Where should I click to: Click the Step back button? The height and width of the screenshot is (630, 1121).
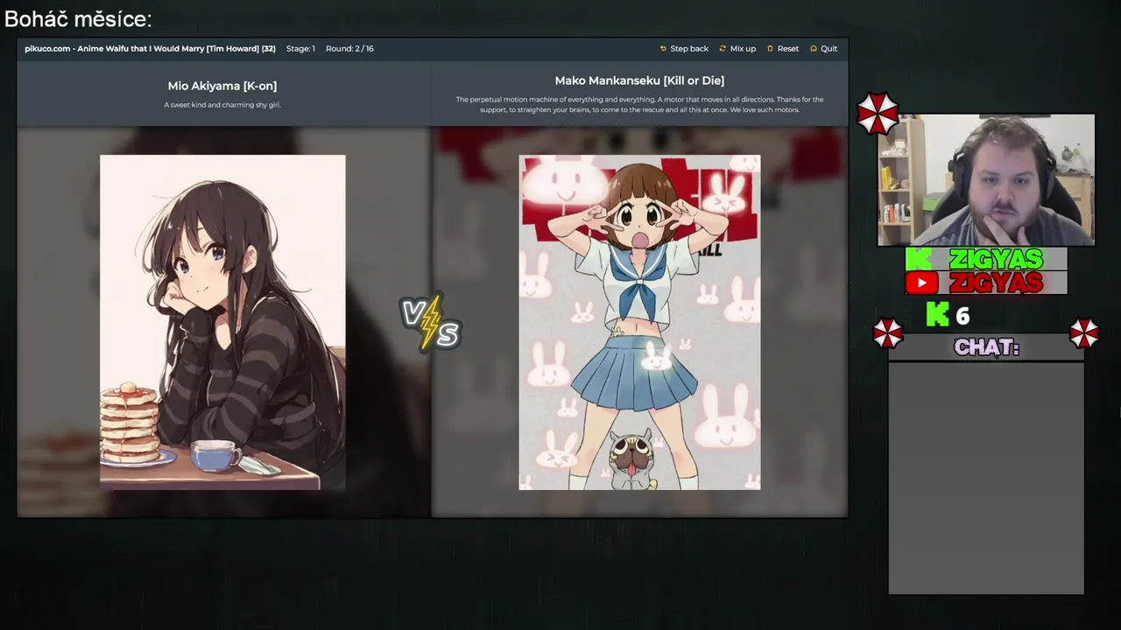684,48
